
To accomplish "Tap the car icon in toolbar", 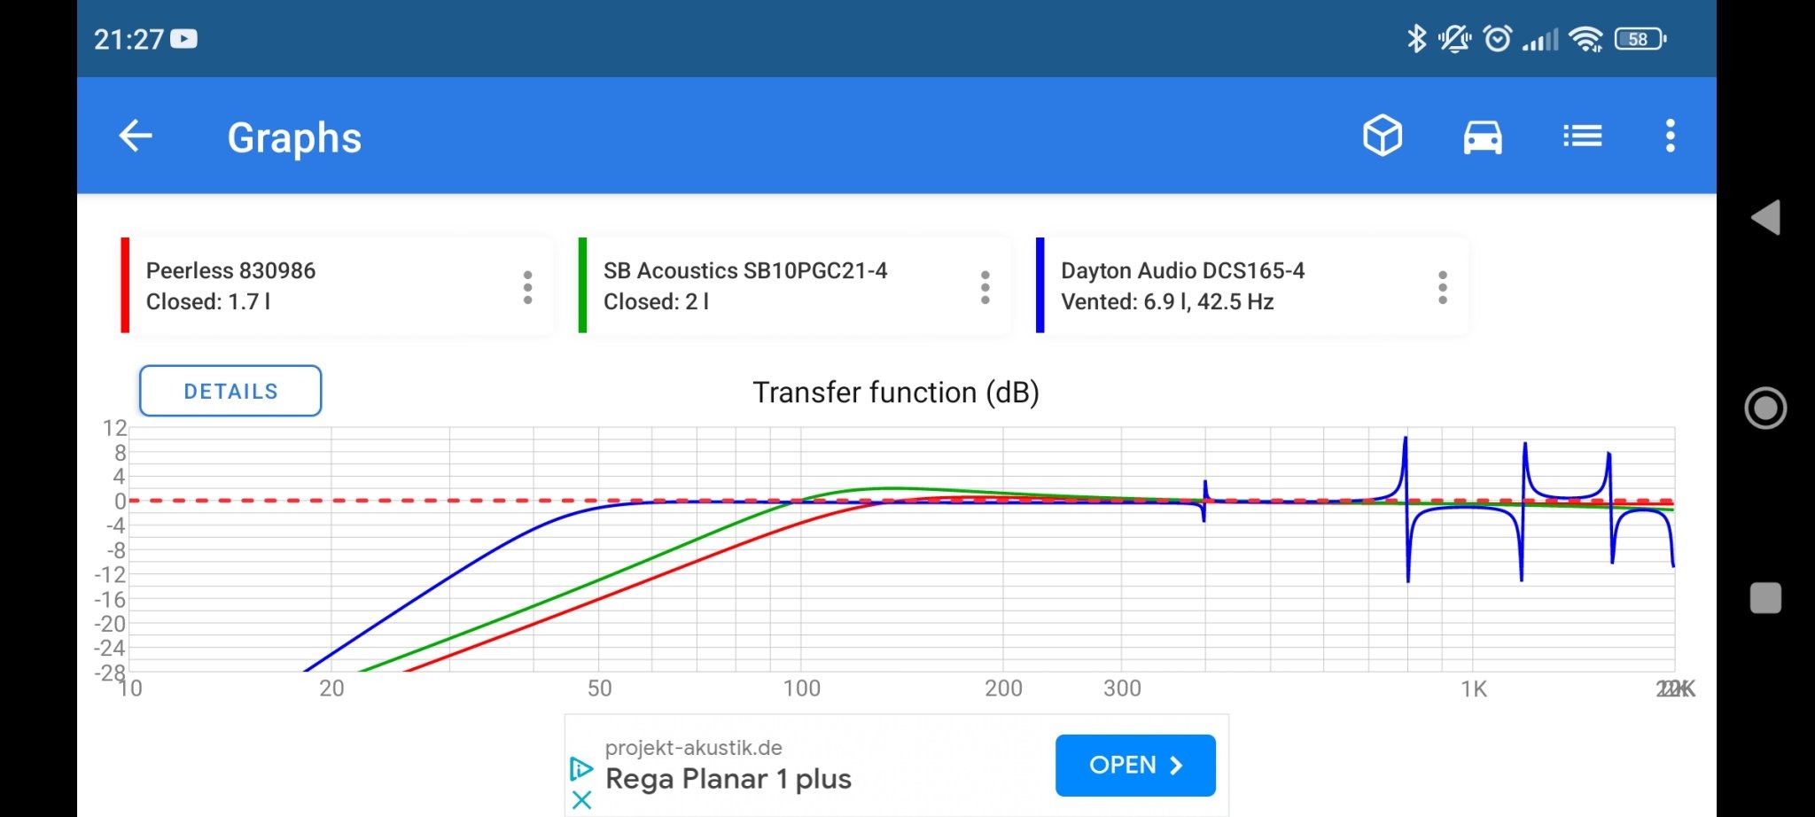I will pyautogui.click(x=1483, y=137).
